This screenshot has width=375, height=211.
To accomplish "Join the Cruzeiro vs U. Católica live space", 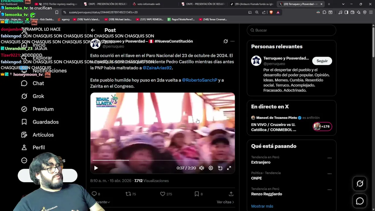I will pos(274,127).
